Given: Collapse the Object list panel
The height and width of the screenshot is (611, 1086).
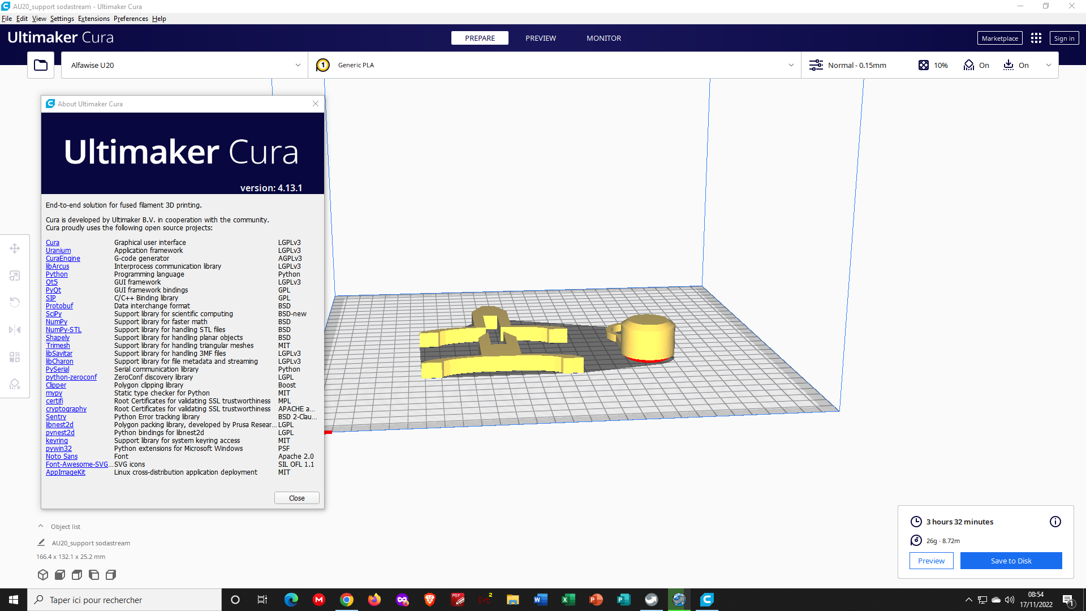Looking at the screenshot, I should click(x=41, y=526).
